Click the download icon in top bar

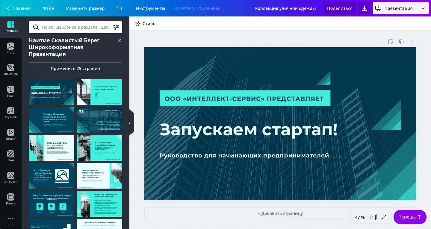click(365, 8)
